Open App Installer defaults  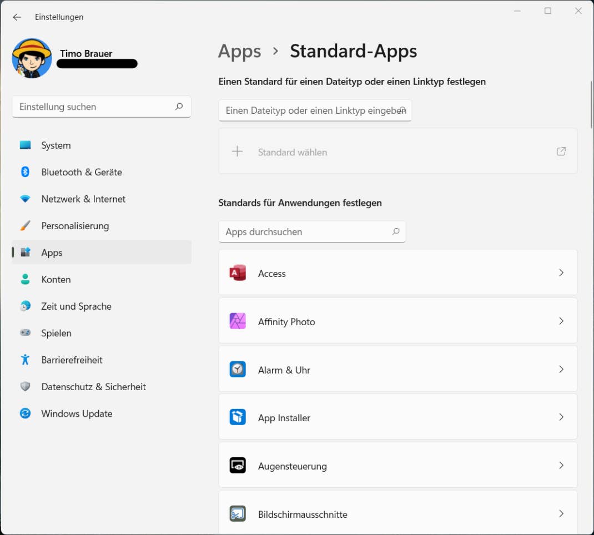[x=398, y=417]
